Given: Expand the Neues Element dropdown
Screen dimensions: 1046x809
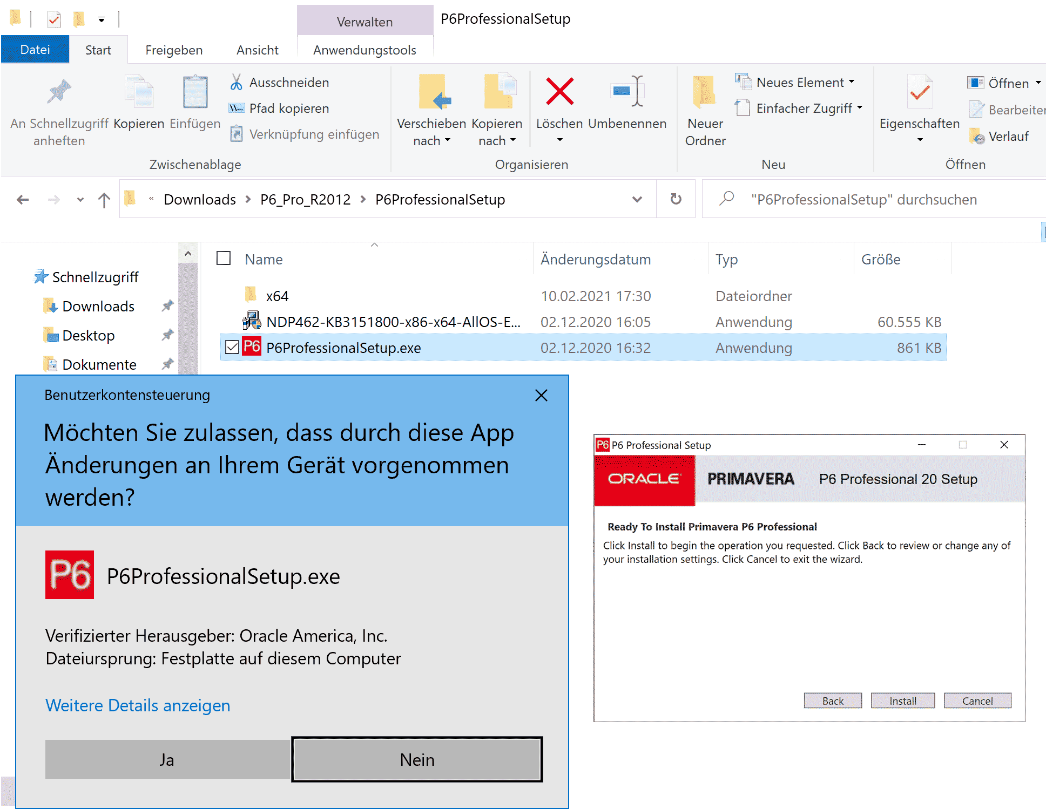Looking at the screenshot, I should pos(851,82).
